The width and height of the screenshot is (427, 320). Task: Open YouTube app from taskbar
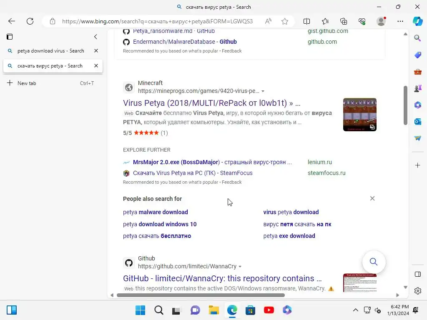pos(269,310)
